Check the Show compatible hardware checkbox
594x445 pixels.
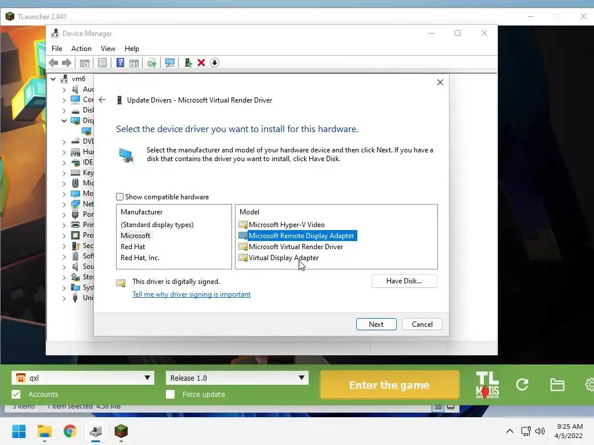click(119, 197)
